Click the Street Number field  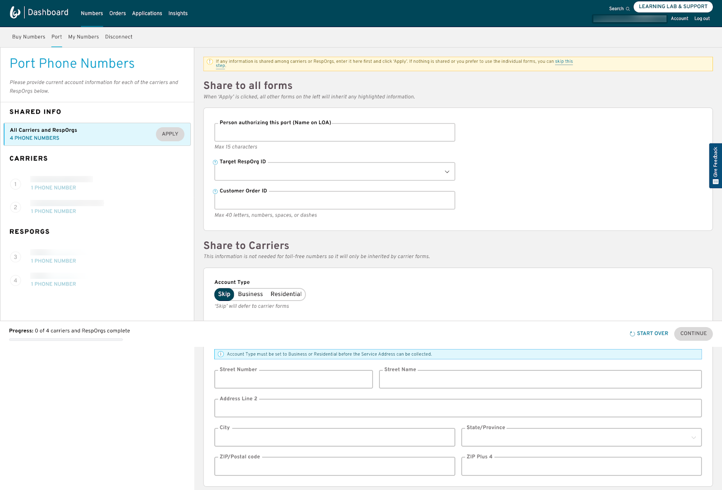(294, 379)
